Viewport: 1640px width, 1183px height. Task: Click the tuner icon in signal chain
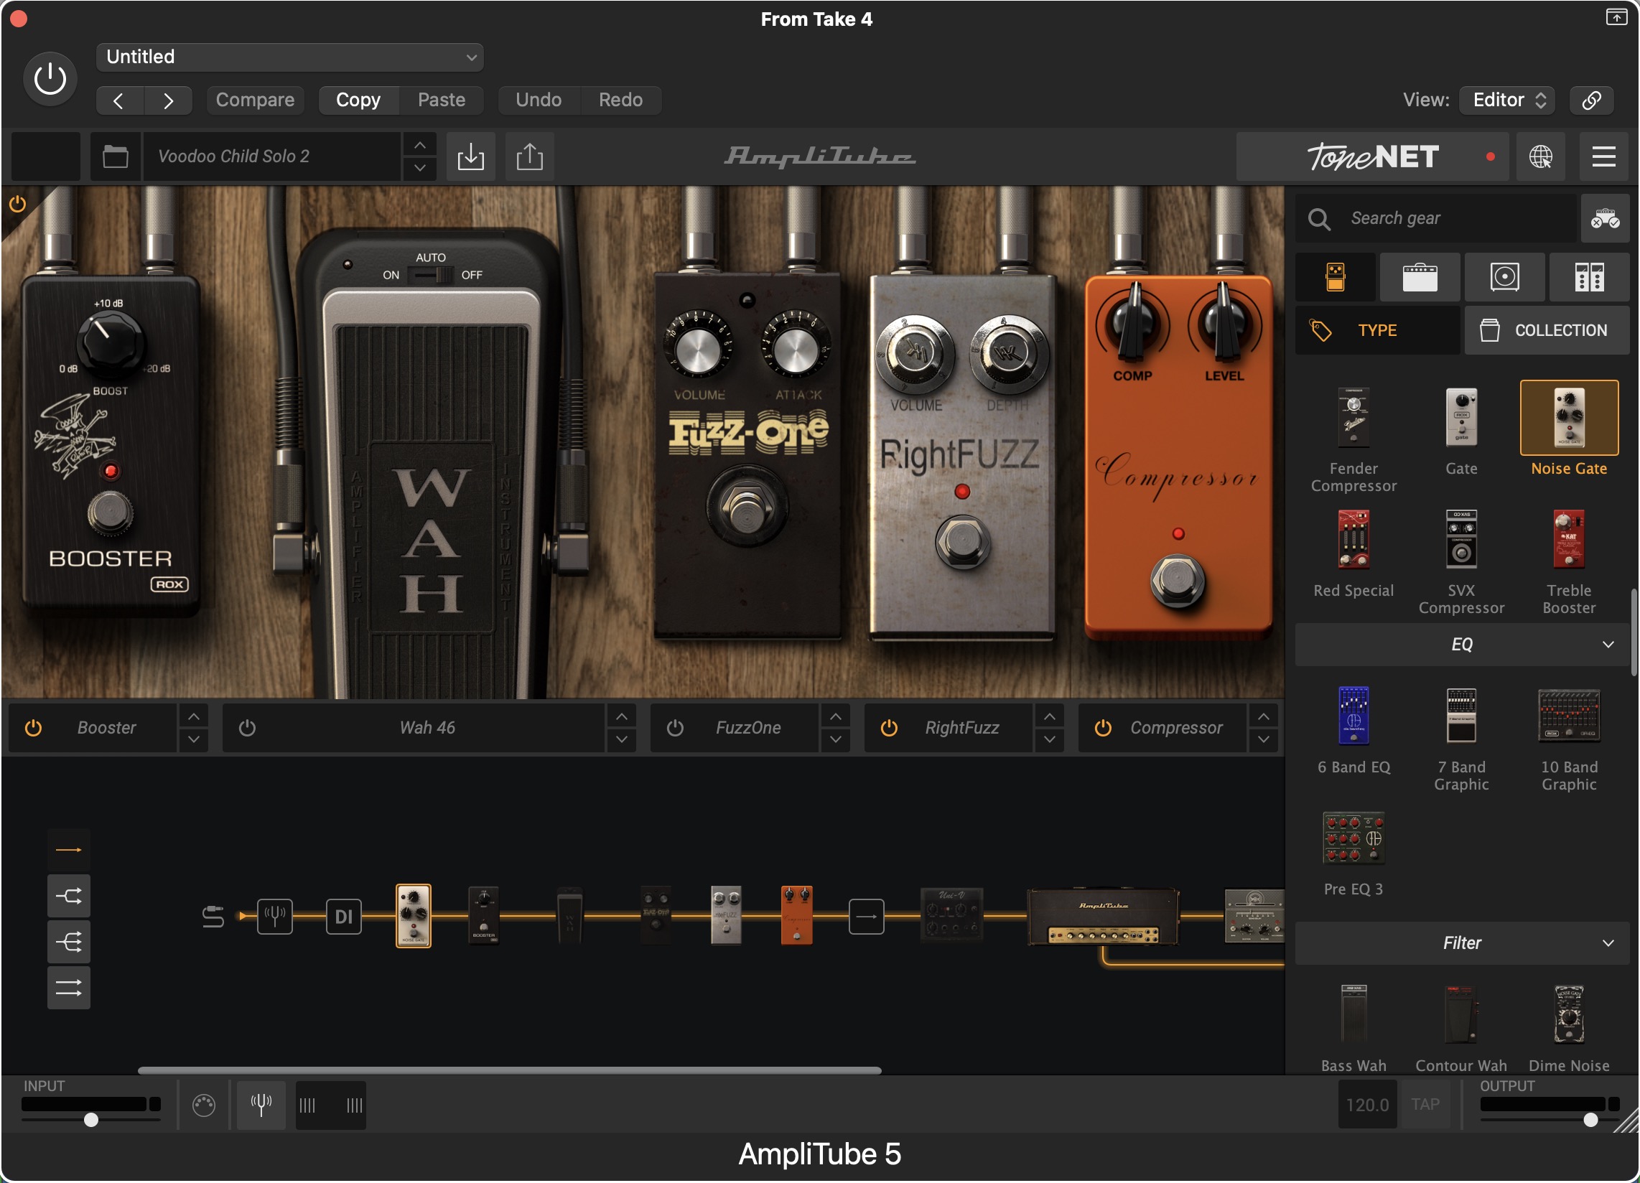[275, 917]
